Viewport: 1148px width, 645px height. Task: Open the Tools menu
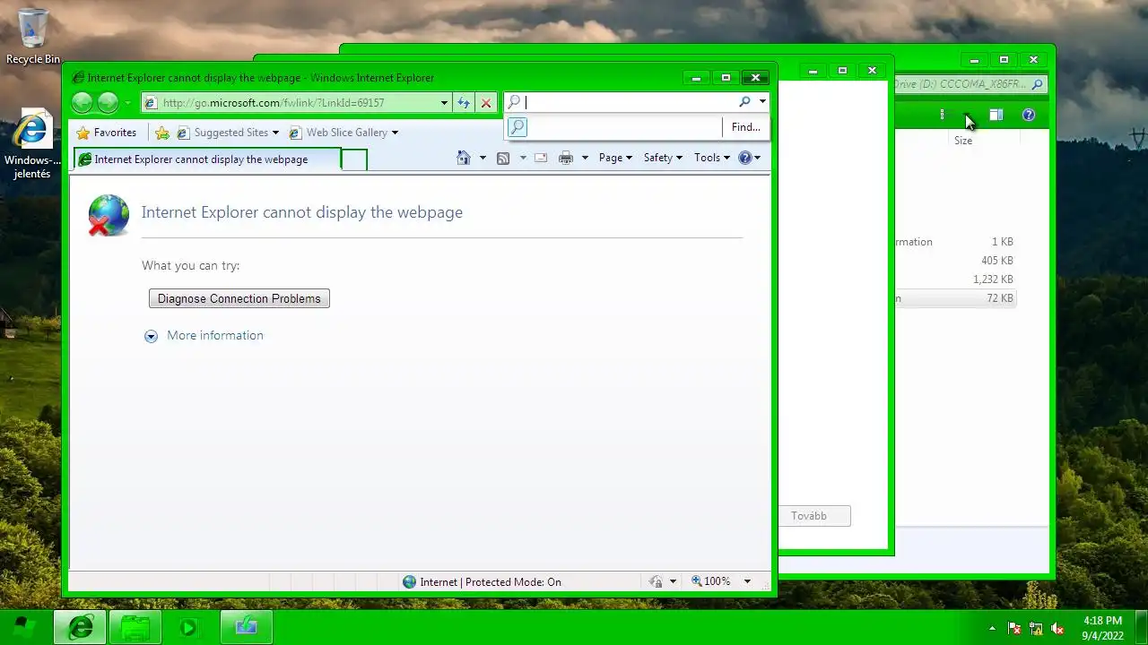(x=712, y=158)
